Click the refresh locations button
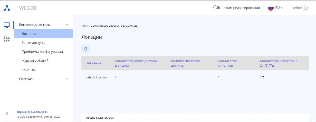Screen dimensions: 316x122 (x=85, y=49)
